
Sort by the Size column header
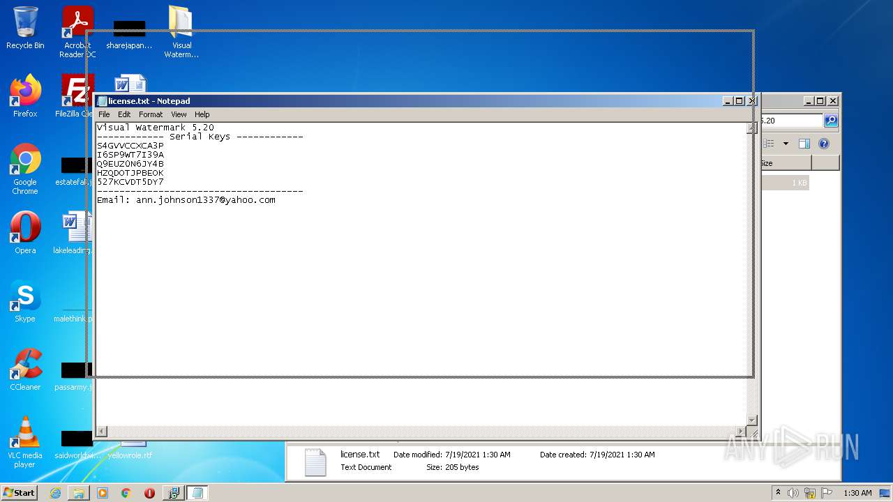click(x=785, y=163)
